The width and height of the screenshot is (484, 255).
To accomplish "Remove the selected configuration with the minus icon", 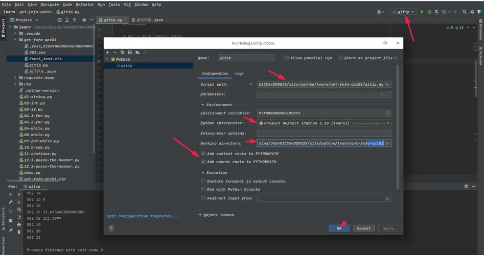I will (x=115, y=53).
